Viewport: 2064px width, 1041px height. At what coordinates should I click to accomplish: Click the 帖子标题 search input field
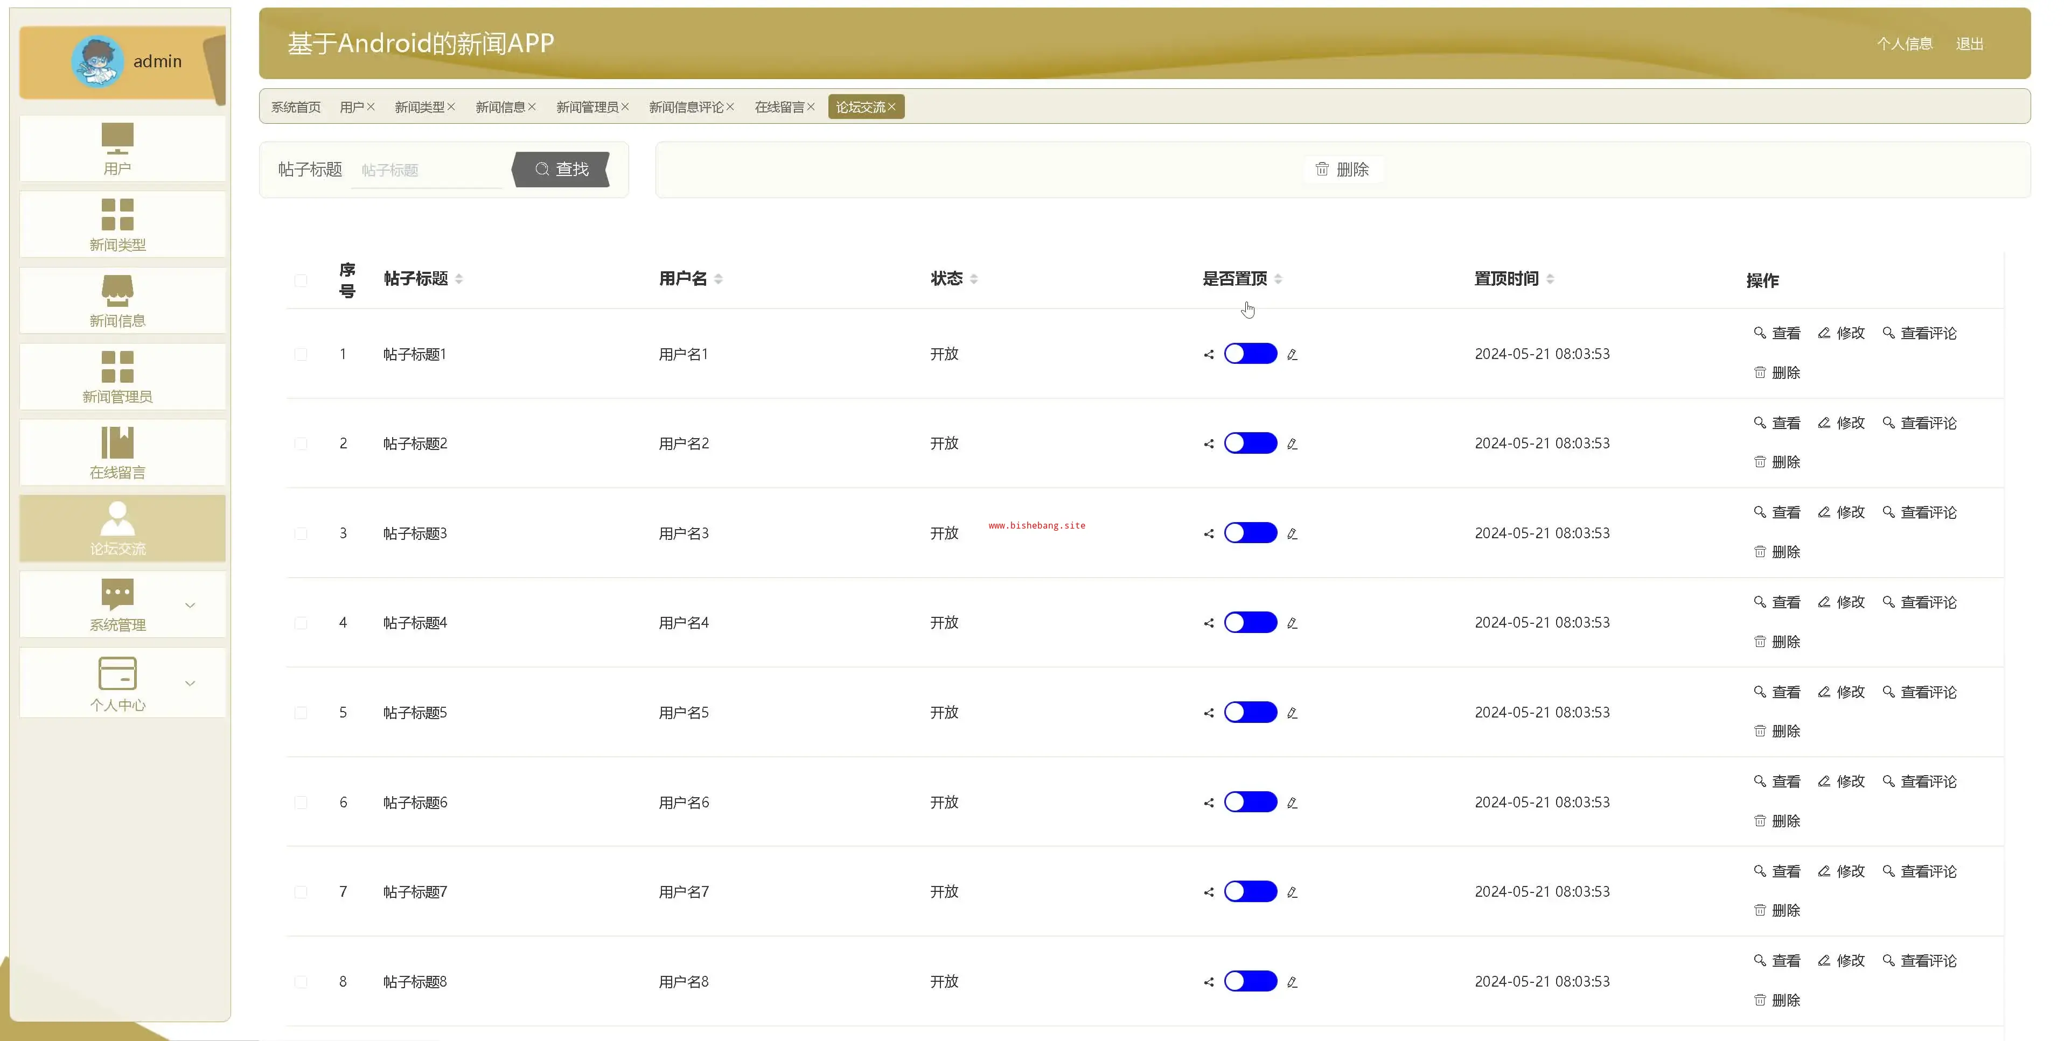(426, 171)
